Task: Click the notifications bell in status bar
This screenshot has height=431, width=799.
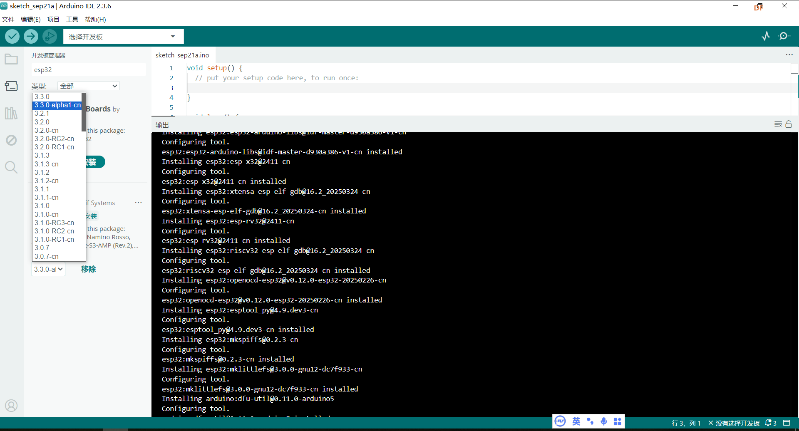Action: coord(770,423)
